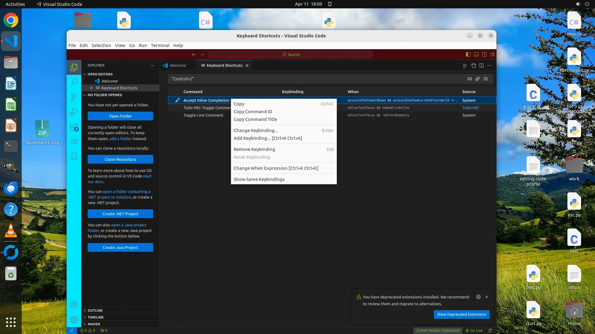
Task: Expand the OUTLINE section
Action: tap(95, 310)
